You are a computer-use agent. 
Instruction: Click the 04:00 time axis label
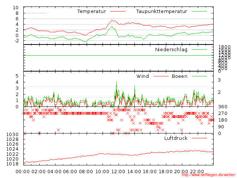(x=54, y=172)
